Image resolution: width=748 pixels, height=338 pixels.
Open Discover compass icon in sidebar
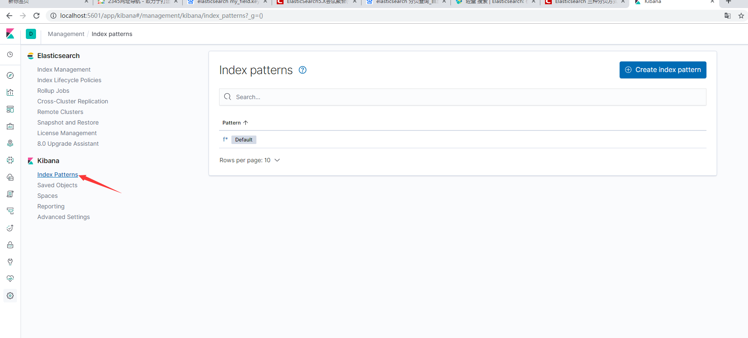pyautogui.click(x=10, y=75)
